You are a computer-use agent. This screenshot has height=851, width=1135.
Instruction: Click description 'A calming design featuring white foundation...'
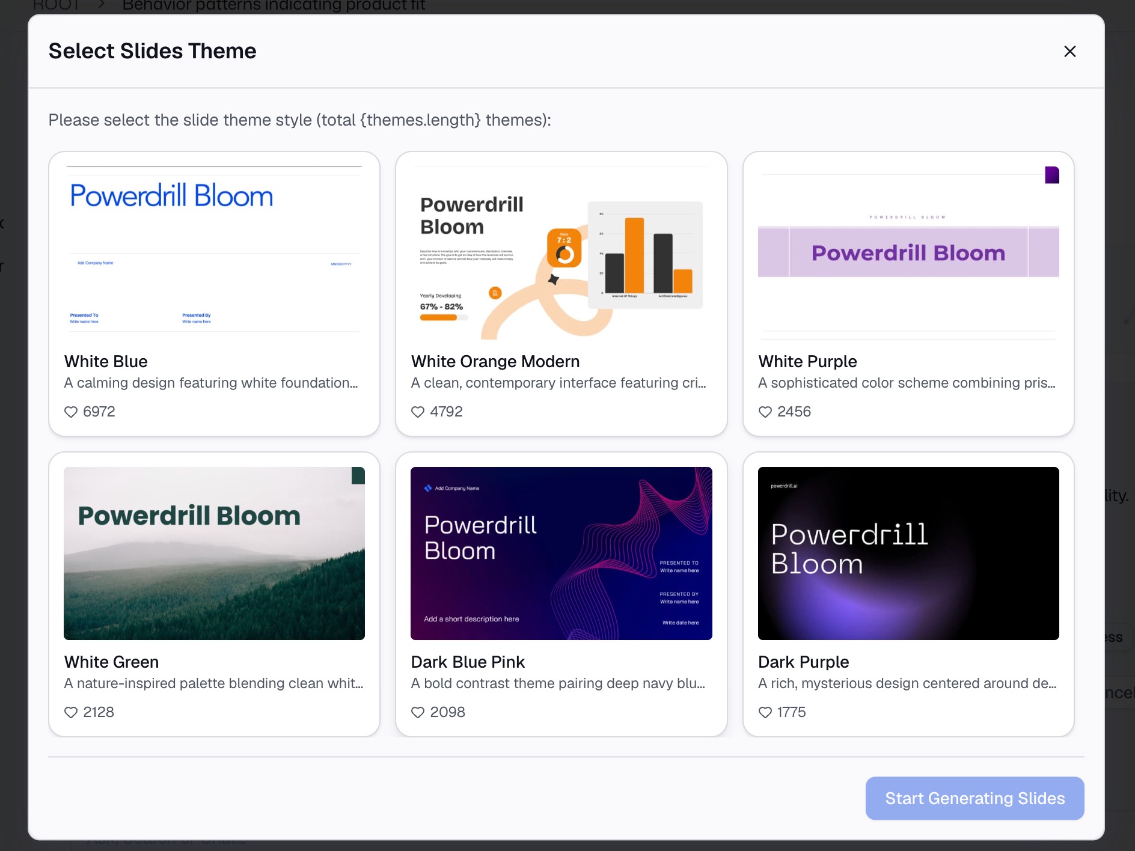click(x=211, y=383)
